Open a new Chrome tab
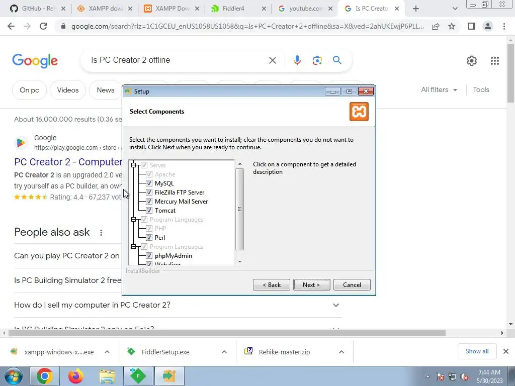Screen dimensions: 515x386 pyautogui.click(x=416, y=9)
